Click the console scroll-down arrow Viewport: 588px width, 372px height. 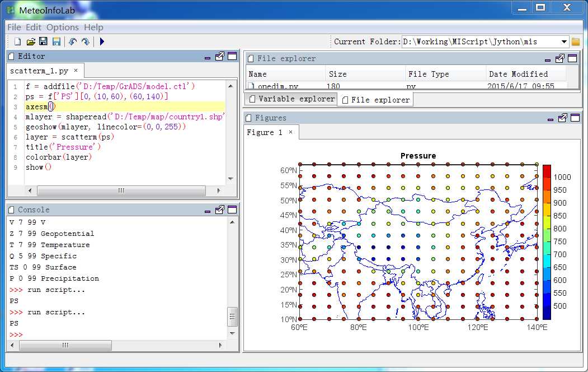click(232, 333)
